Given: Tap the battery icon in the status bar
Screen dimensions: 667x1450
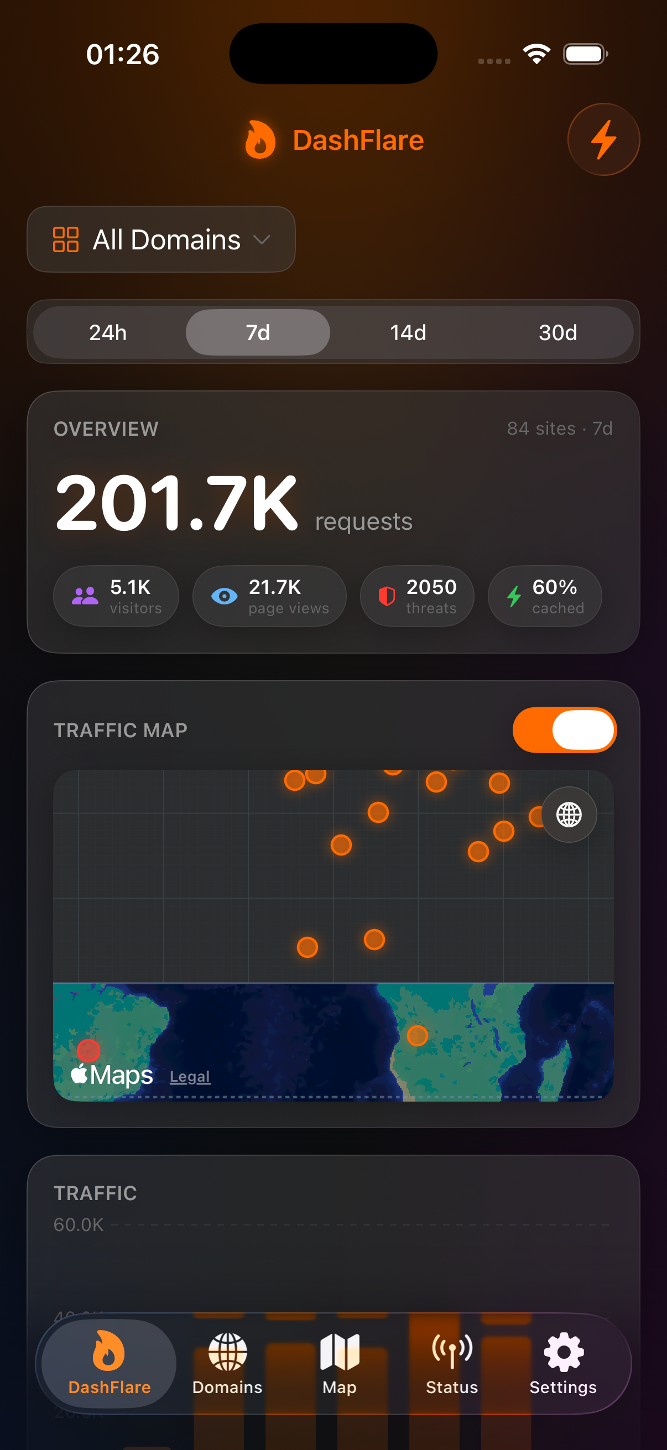Looking at the screenshot, I should click(x=585, y=54).
